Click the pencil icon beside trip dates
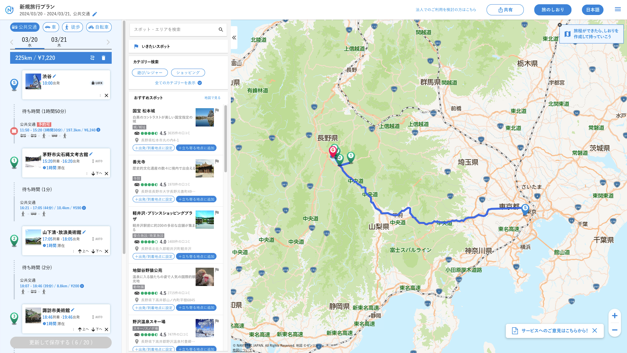627x353 pixels. pos(95,14)
